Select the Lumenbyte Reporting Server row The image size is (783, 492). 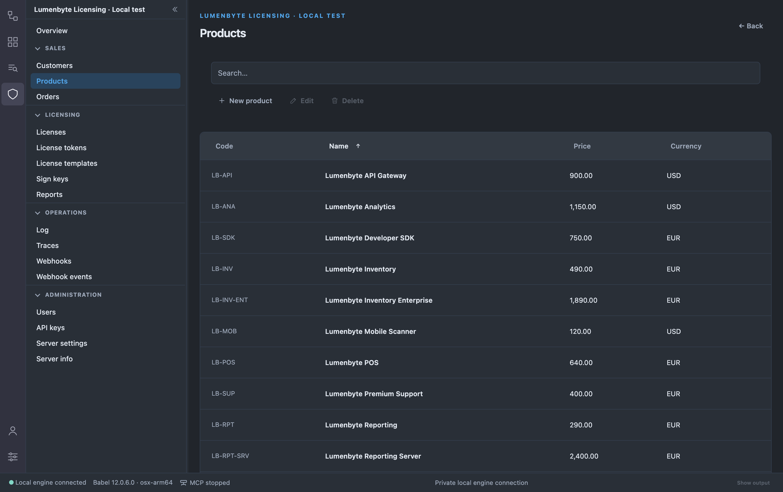[x=485, y=456]
